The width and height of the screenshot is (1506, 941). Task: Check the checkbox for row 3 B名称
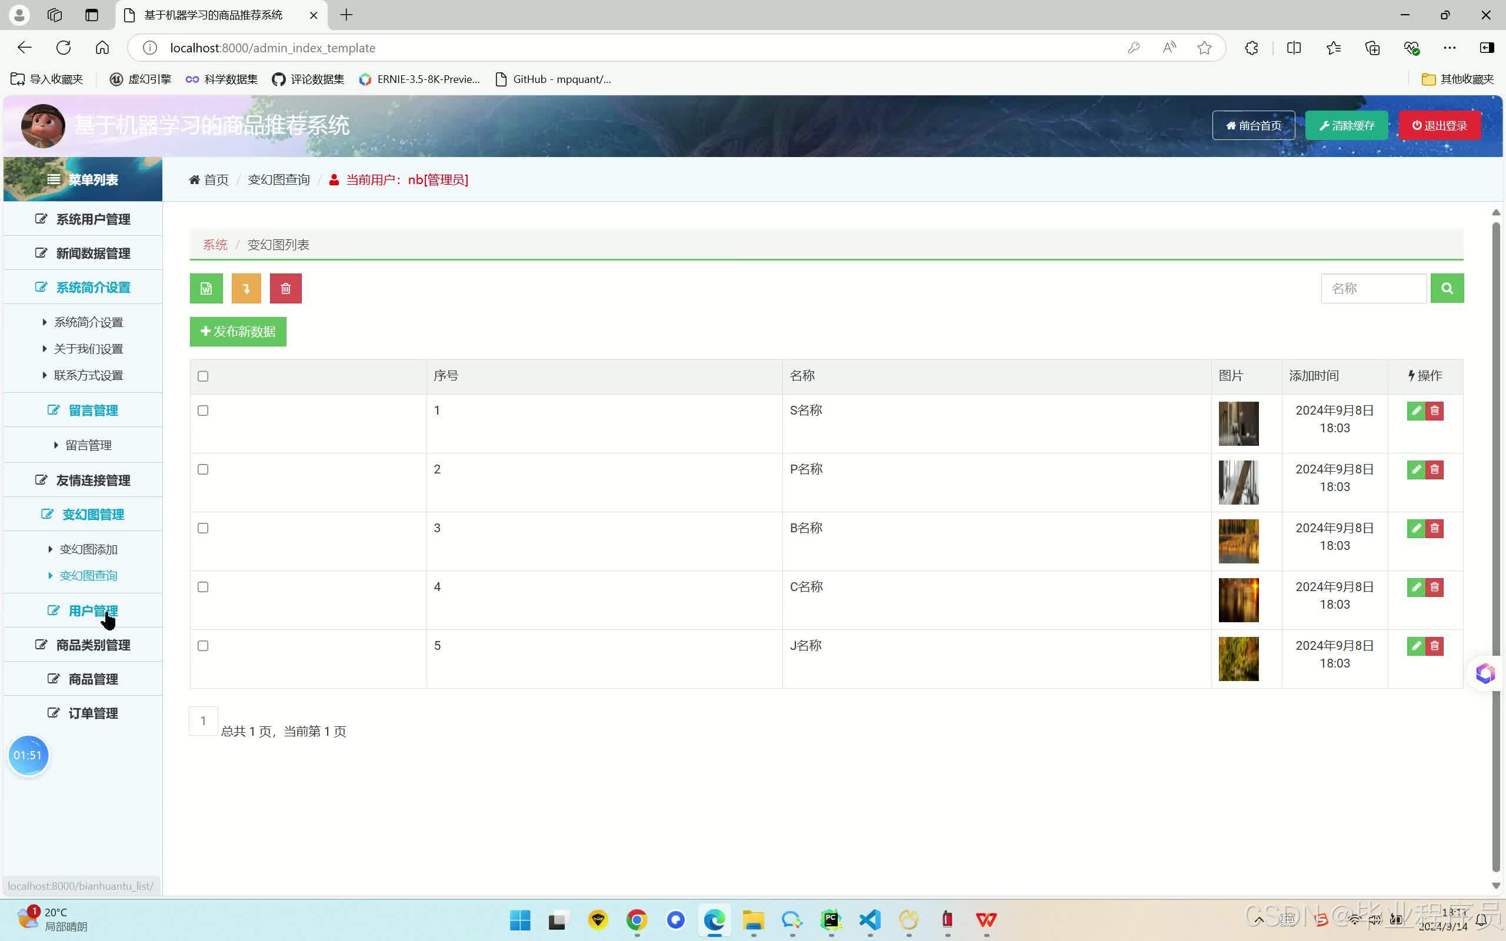pyautogui.click(x=203, y=528)
